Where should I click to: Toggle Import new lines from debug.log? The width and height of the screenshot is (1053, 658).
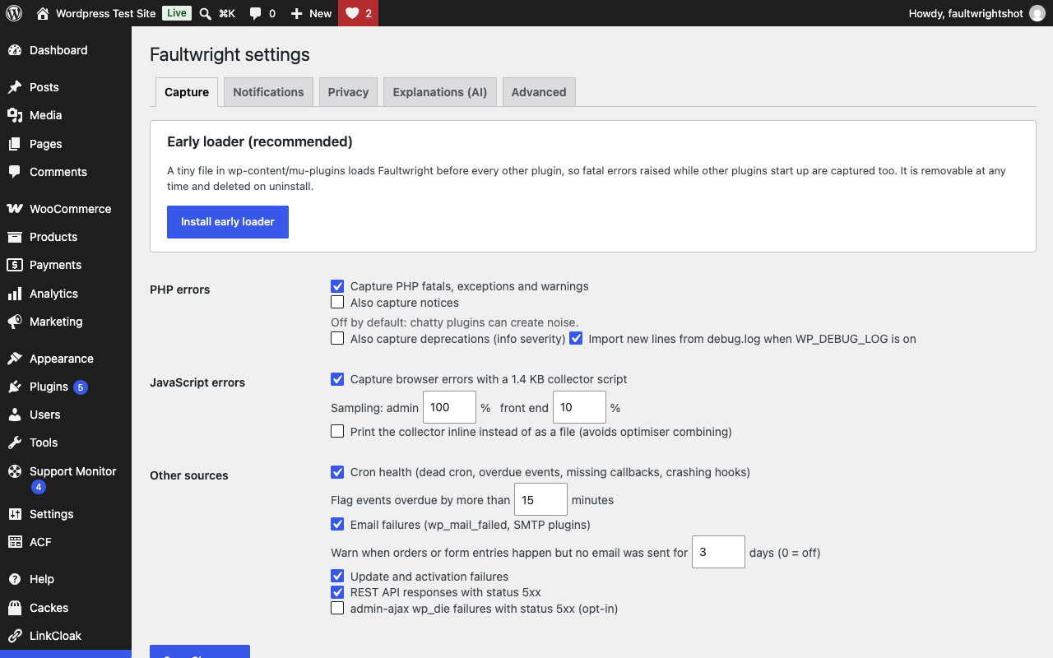pyautogui.click(x=576, y=338)
